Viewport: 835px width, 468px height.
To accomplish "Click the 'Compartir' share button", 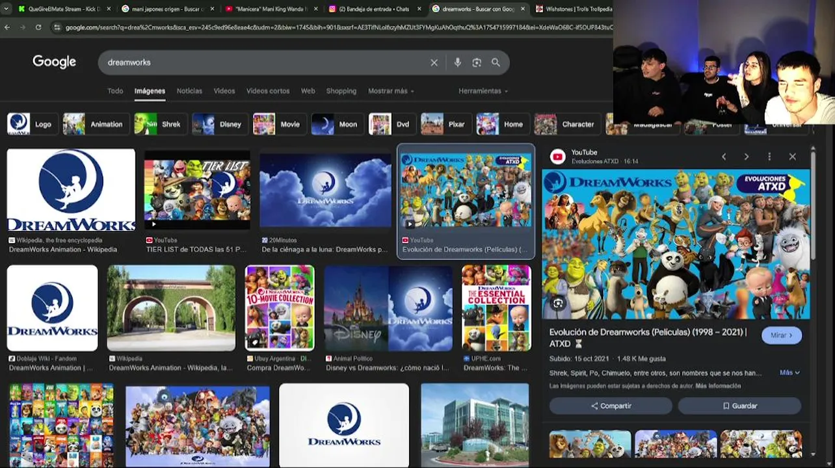I will pos(611,406).
